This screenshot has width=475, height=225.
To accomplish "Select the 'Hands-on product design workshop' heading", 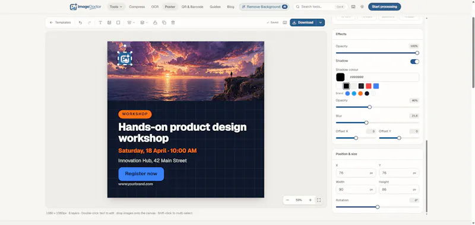I will [182, 133].
